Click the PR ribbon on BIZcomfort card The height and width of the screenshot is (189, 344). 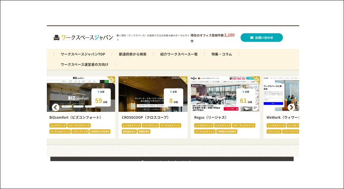point(111,80)
